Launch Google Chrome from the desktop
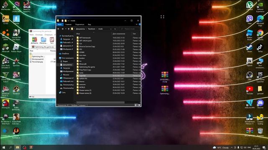The height and width of the screenshot is (150, 268). click(260, 35)
